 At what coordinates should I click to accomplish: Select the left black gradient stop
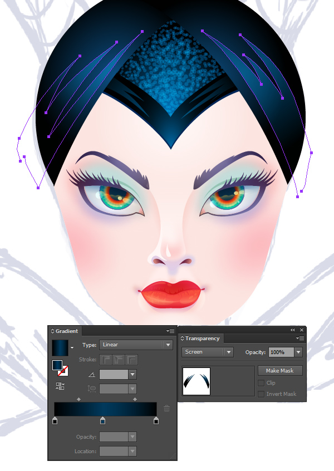[55, 420]
